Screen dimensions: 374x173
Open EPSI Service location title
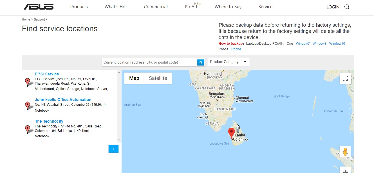pos(47,74)
